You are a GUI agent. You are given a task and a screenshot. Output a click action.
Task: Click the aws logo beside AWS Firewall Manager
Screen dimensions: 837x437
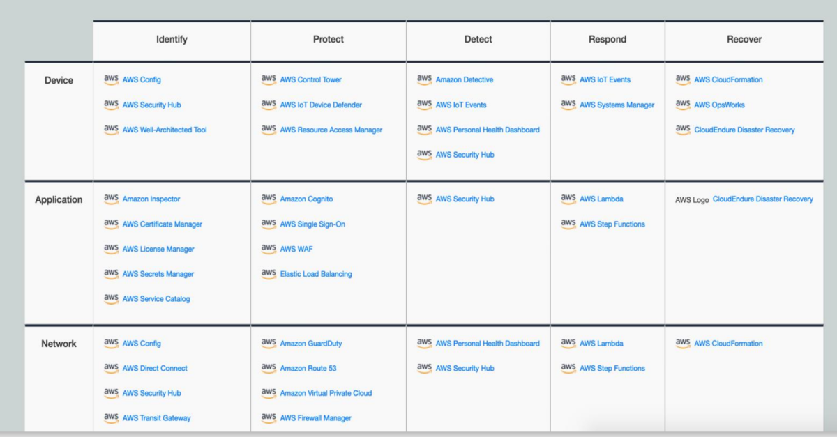coord(269,417)
